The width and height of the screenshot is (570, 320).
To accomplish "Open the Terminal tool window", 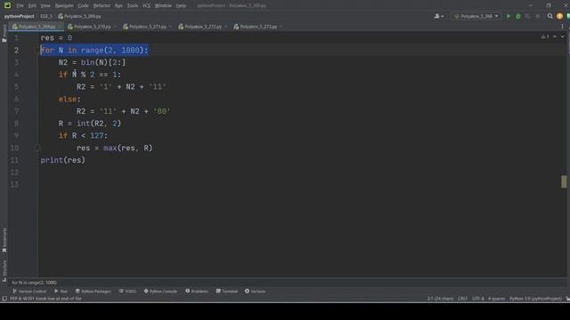I will pyautogui.click(x=227, y=291).
